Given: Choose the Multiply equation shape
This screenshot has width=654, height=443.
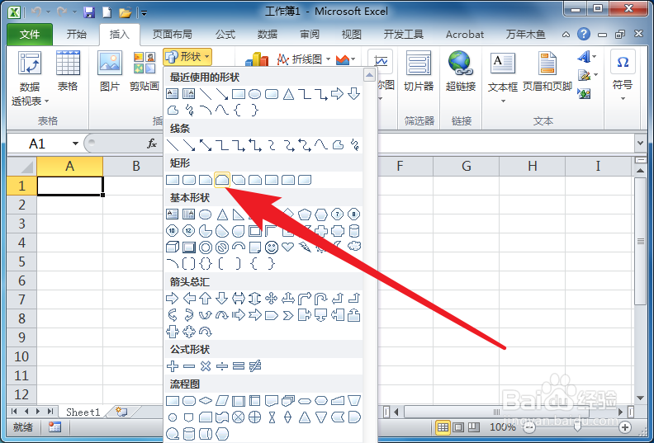Looking at the screenshot, I should (x=206, y=366).
